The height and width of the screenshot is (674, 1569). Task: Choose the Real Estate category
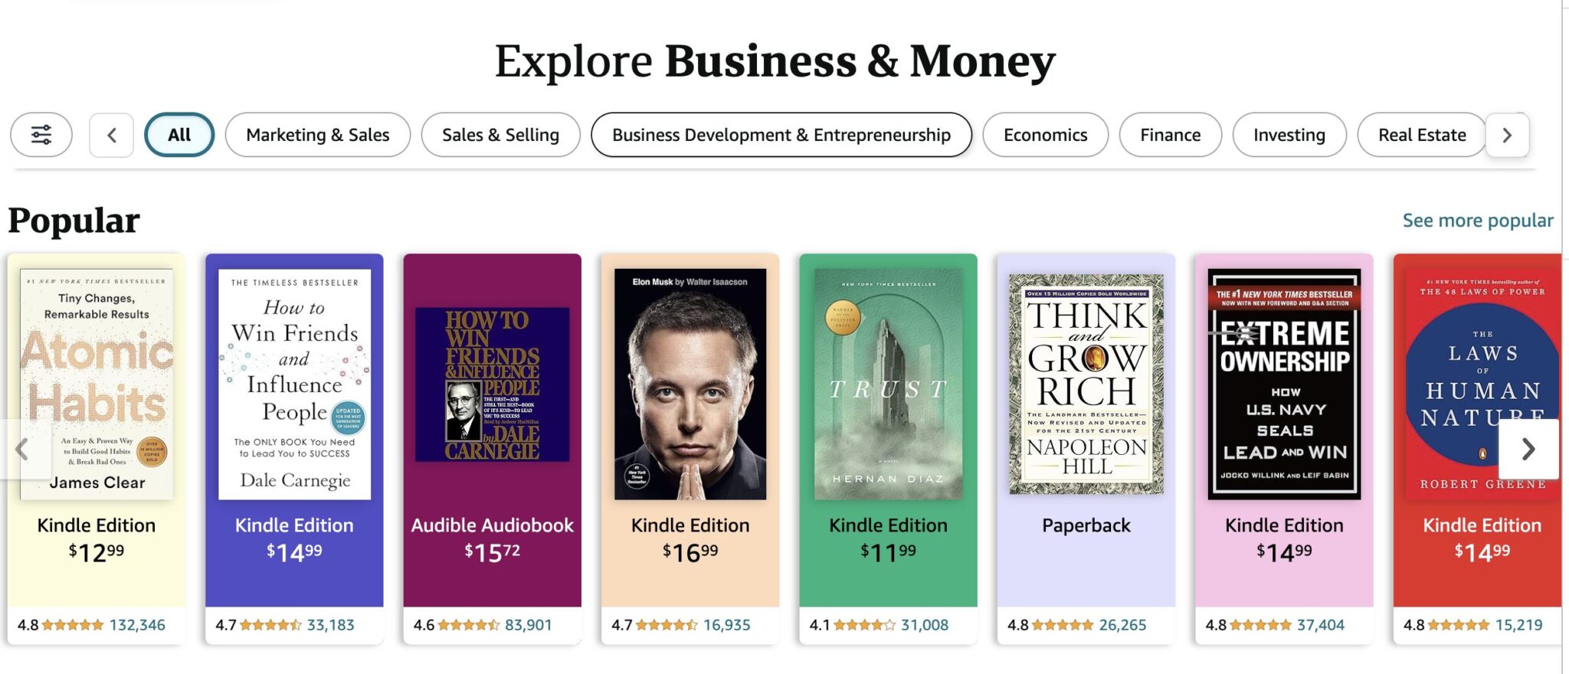click(1422, 135)
